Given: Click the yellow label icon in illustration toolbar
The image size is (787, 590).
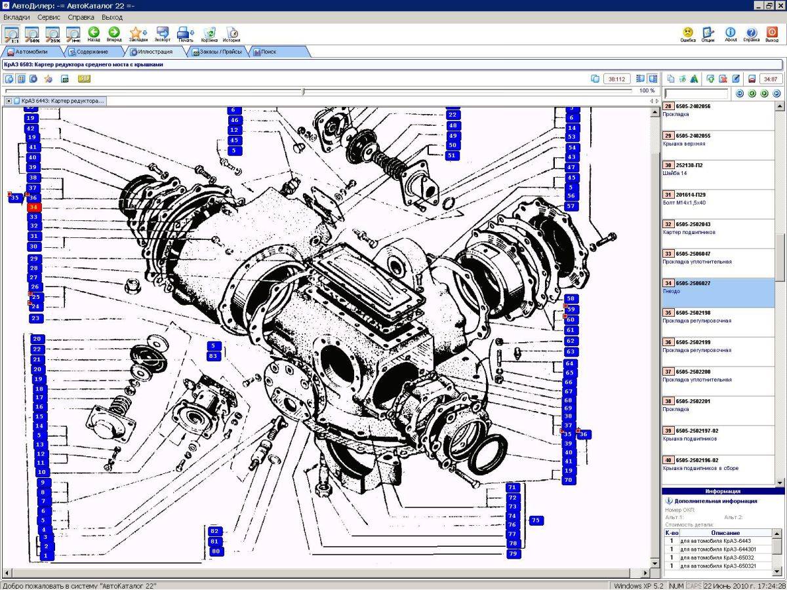Looking at the screenshot, I should click(84, 79).
